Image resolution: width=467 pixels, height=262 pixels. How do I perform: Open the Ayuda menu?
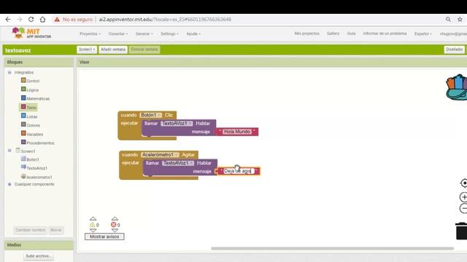[193, 33]
